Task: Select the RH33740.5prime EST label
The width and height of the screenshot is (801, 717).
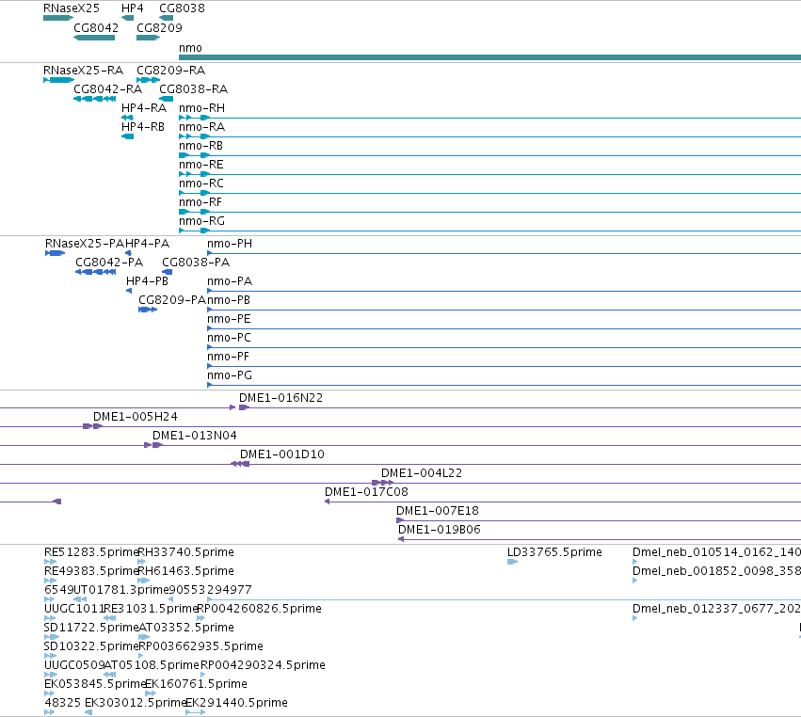Action: pos(186,552)
